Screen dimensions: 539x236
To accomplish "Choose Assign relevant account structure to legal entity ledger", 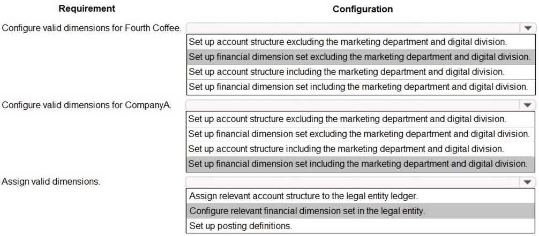I will point(361,196).
